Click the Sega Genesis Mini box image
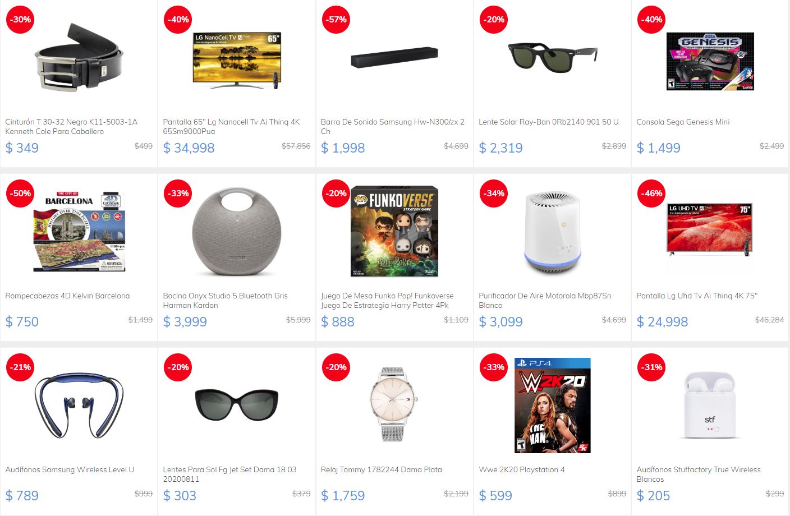Viewport: 790px width, 516px height. 710,61
